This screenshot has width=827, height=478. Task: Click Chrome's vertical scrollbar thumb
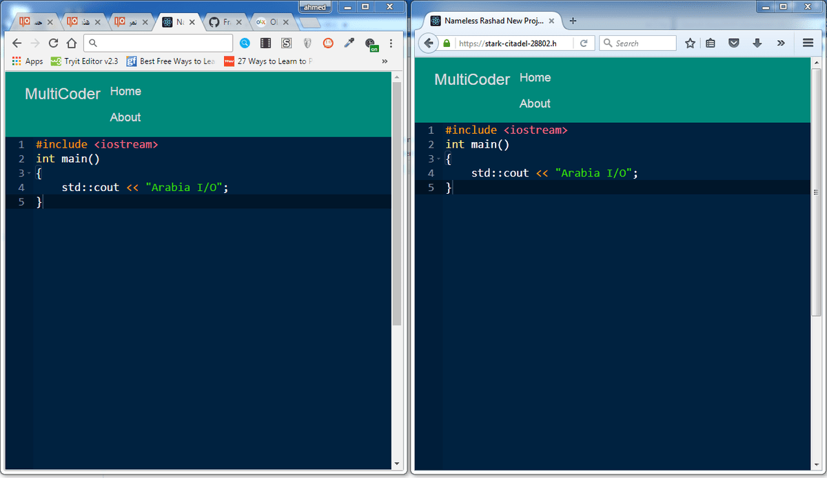(396, 204)
